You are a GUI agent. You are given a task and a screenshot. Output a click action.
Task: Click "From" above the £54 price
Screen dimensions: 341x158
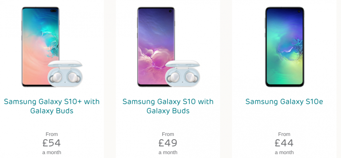point(52,134)
